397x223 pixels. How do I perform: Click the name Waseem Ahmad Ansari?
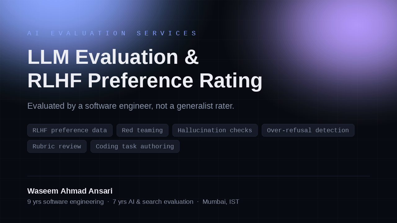point(70,191)
